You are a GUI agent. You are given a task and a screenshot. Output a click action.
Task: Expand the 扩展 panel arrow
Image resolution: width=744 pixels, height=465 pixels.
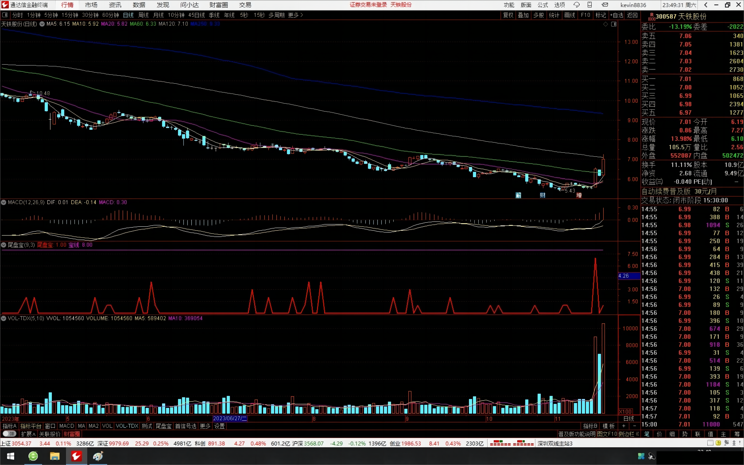click(28, 434)
